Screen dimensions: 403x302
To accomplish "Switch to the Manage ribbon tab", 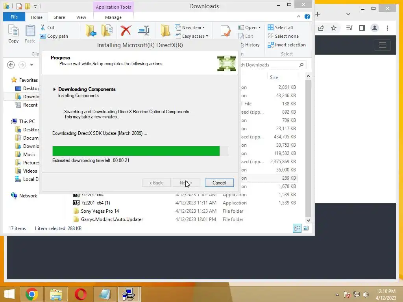I will pos(113,17).
